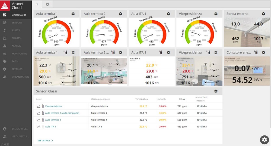
Task: Select dashboard tab 1
Action: coord(37,4)
